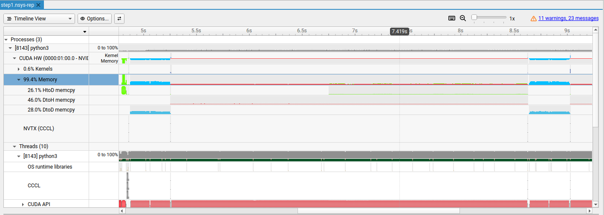Click the vertical scrollbar up arrow

point(595,30)
